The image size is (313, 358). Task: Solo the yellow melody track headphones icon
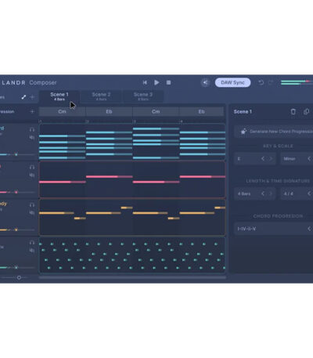(32, 204)
